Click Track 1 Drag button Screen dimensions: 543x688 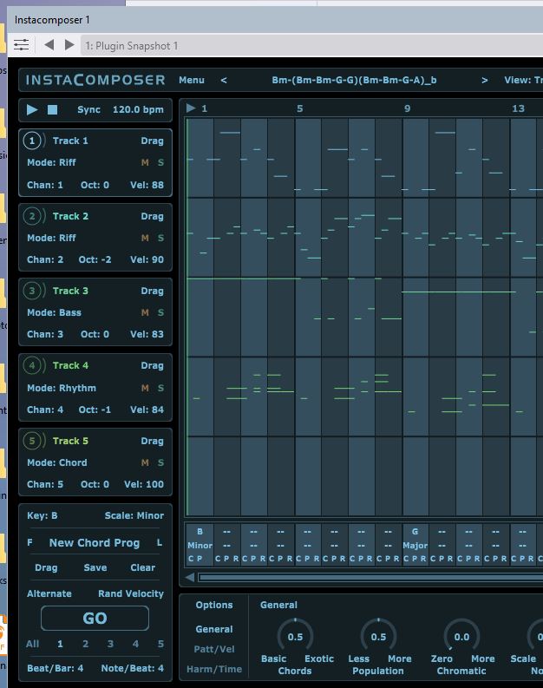pos(152,141)
